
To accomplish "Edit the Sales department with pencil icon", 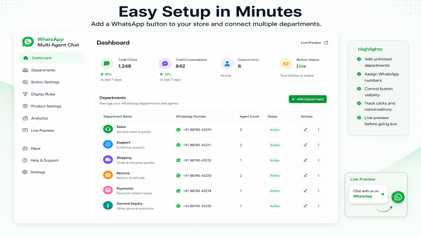I will [305, 130].
